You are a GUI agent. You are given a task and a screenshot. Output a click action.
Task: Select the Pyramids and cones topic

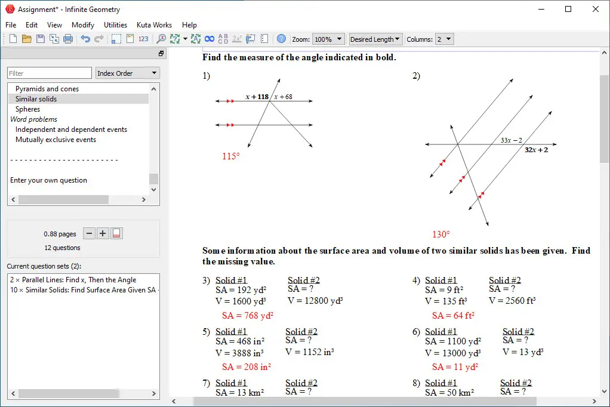tap(47, 89)
